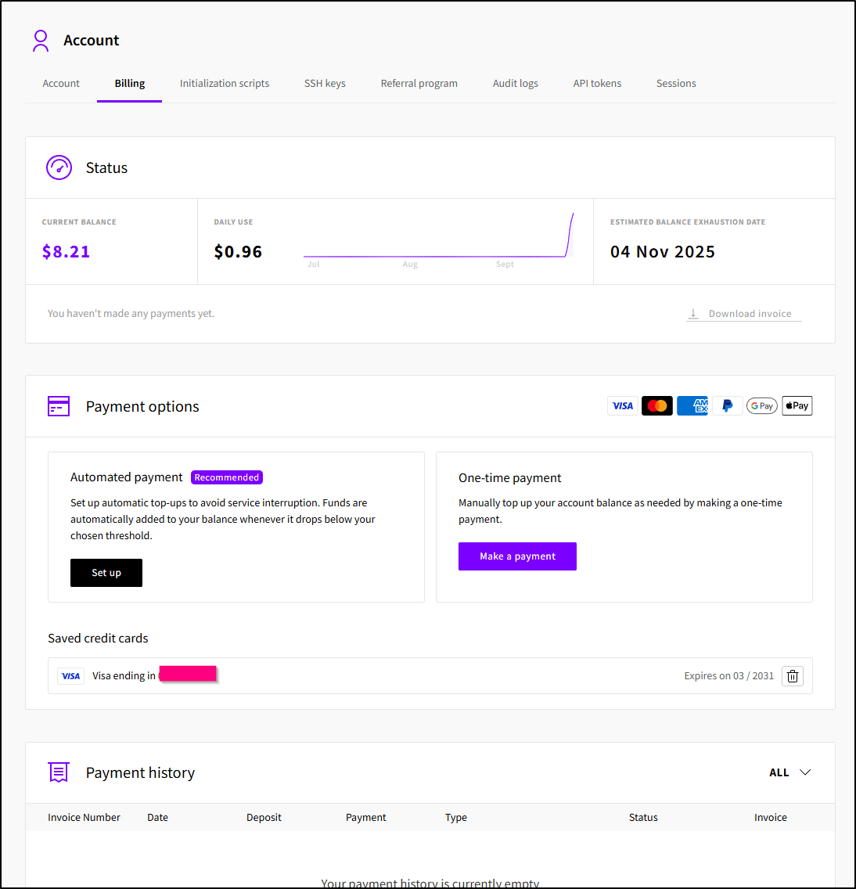Click the PayPal payment icon
856x889 pixels.
pyautogui.click(x=727, y=406)
